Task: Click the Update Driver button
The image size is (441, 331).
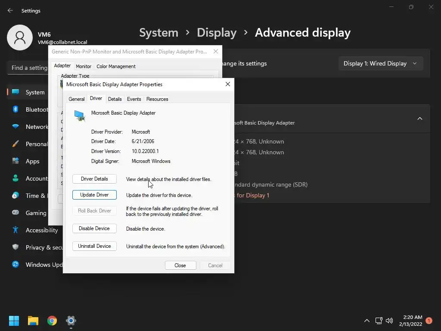Action: tap(94, 195)
